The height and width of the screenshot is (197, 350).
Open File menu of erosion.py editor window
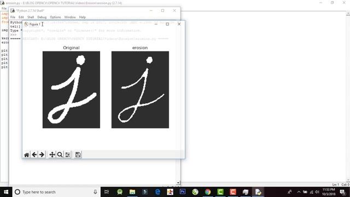tap(4, 9)
